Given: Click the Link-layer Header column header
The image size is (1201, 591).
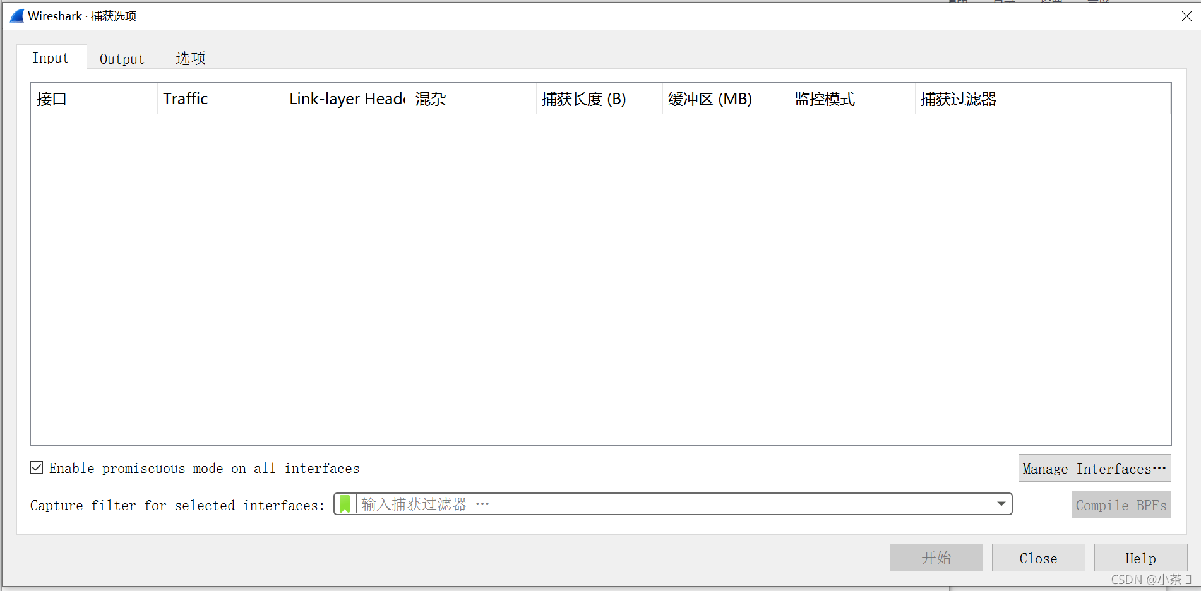Looking at the screenshot, I should [347, 99].
